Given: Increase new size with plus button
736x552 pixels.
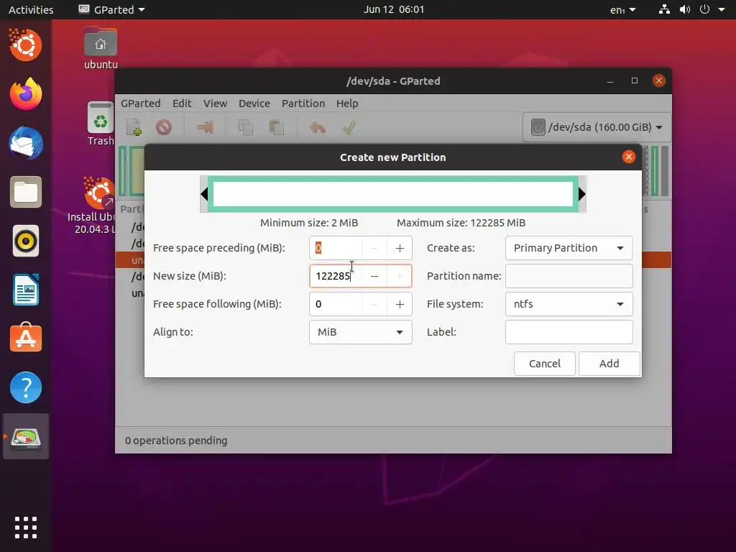Looking at the screenshot, I should click(400, 277).
